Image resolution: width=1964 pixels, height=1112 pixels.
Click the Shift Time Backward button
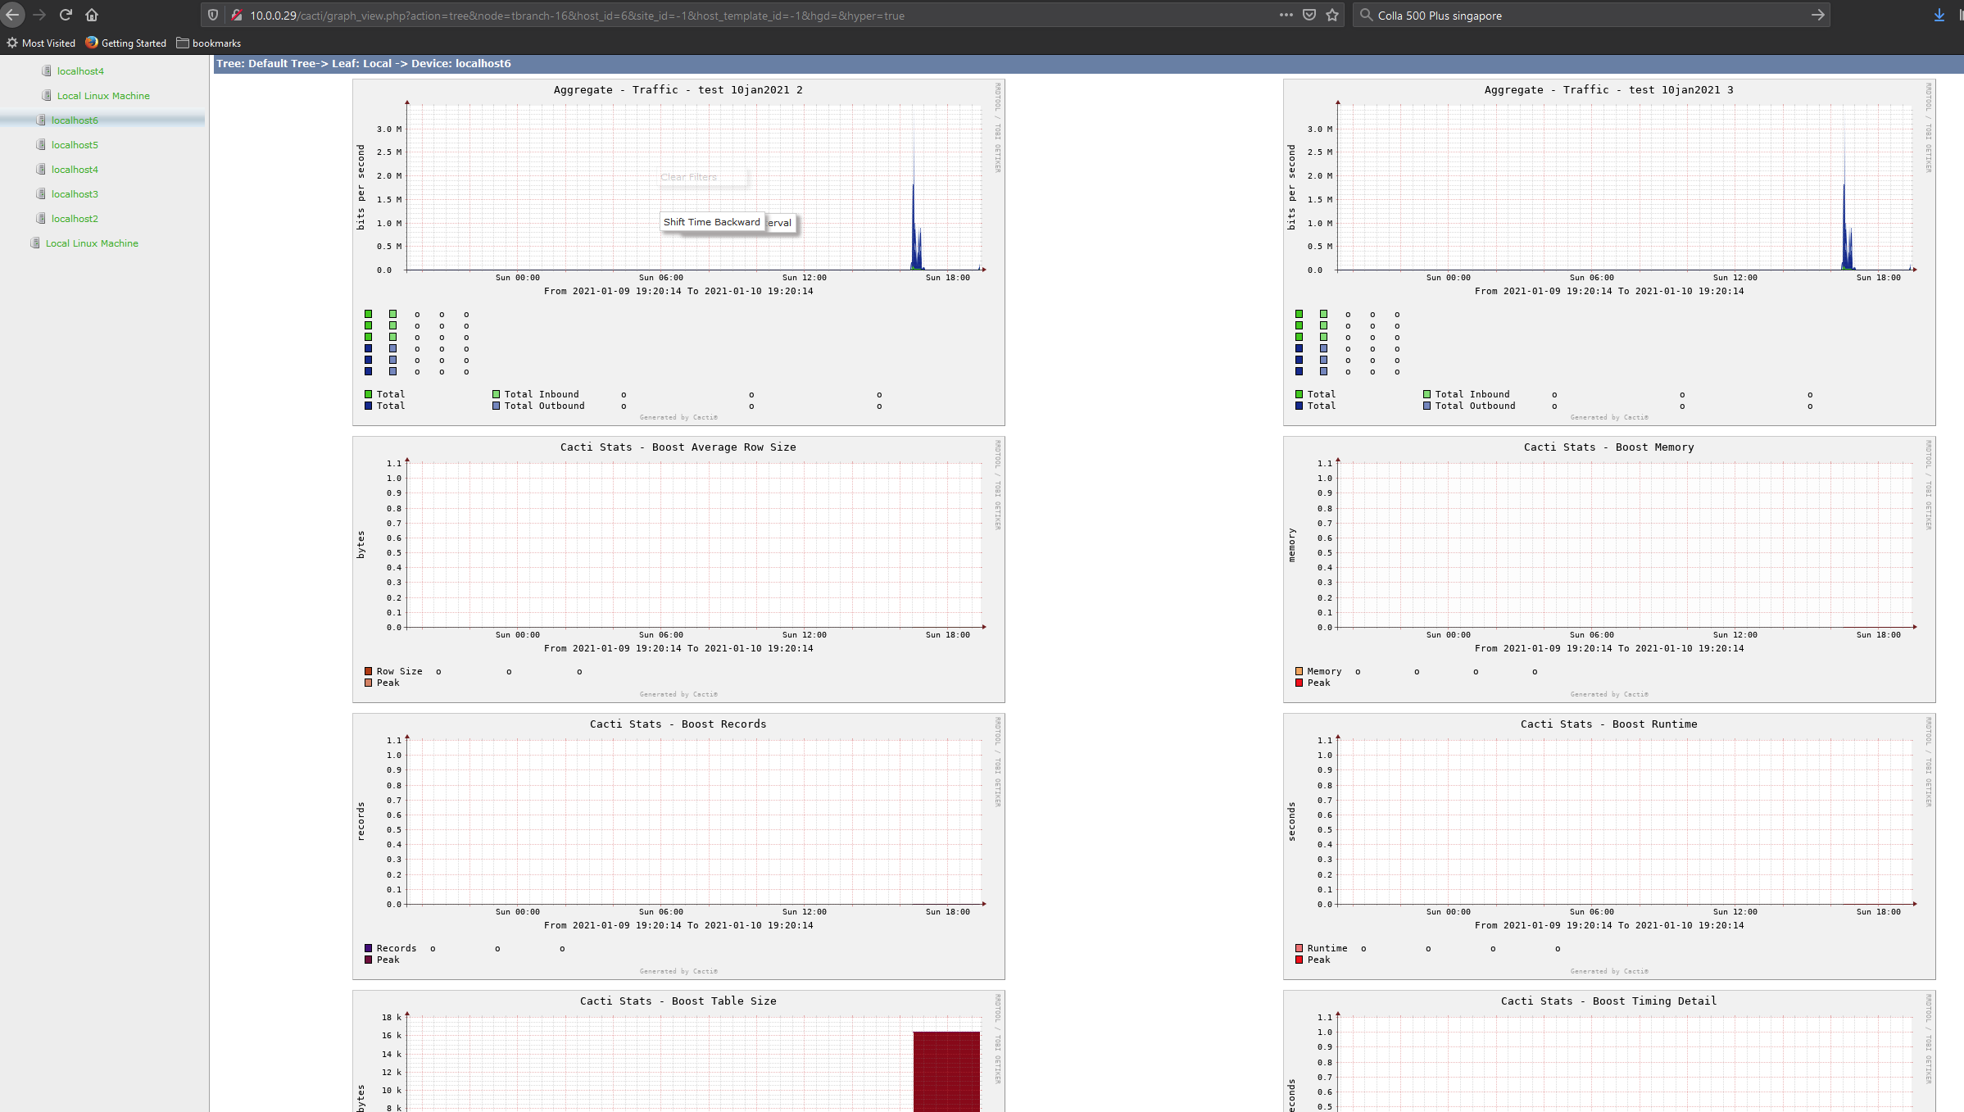pyautogui.click(x=711, y=222)
